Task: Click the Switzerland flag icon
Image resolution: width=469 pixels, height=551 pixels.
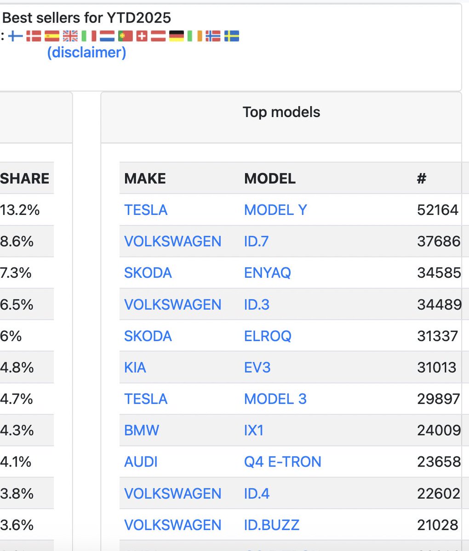Action: [142, 36]
